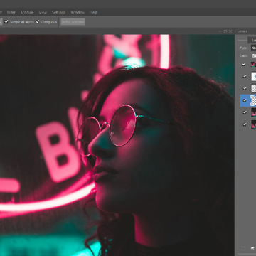This screenshot has width=256, height=256.
Task: Click the faint square icon at Layers panel bottom
Action: click(243, 249)
